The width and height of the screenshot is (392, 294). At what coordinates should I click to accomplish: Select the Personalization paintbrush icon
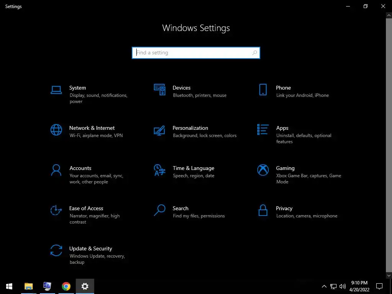click(160, 130)
